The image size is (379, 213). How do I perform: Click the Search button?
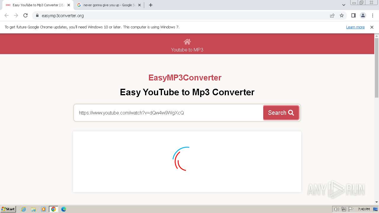(x=281, y=113)
